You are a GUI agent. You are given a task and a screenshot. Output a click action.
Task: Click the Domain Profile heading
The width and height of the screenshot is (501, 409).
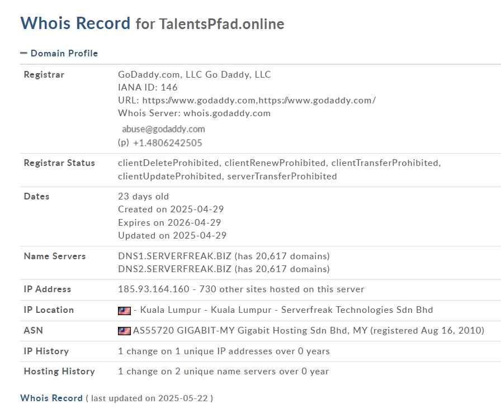click(64, 53)
